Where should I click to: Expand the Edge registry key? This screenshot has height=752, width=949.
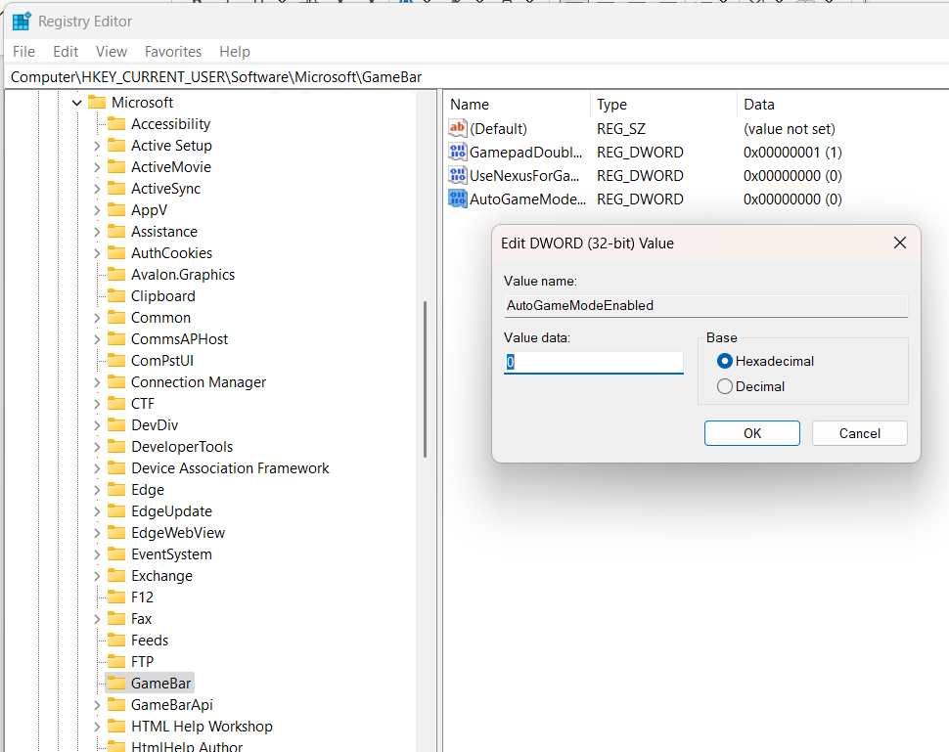click(x=97, y=490)
